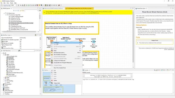Collapse the 01_Common_Type_Files folder
The image size is (175, 98).
(x=6, y=15)
